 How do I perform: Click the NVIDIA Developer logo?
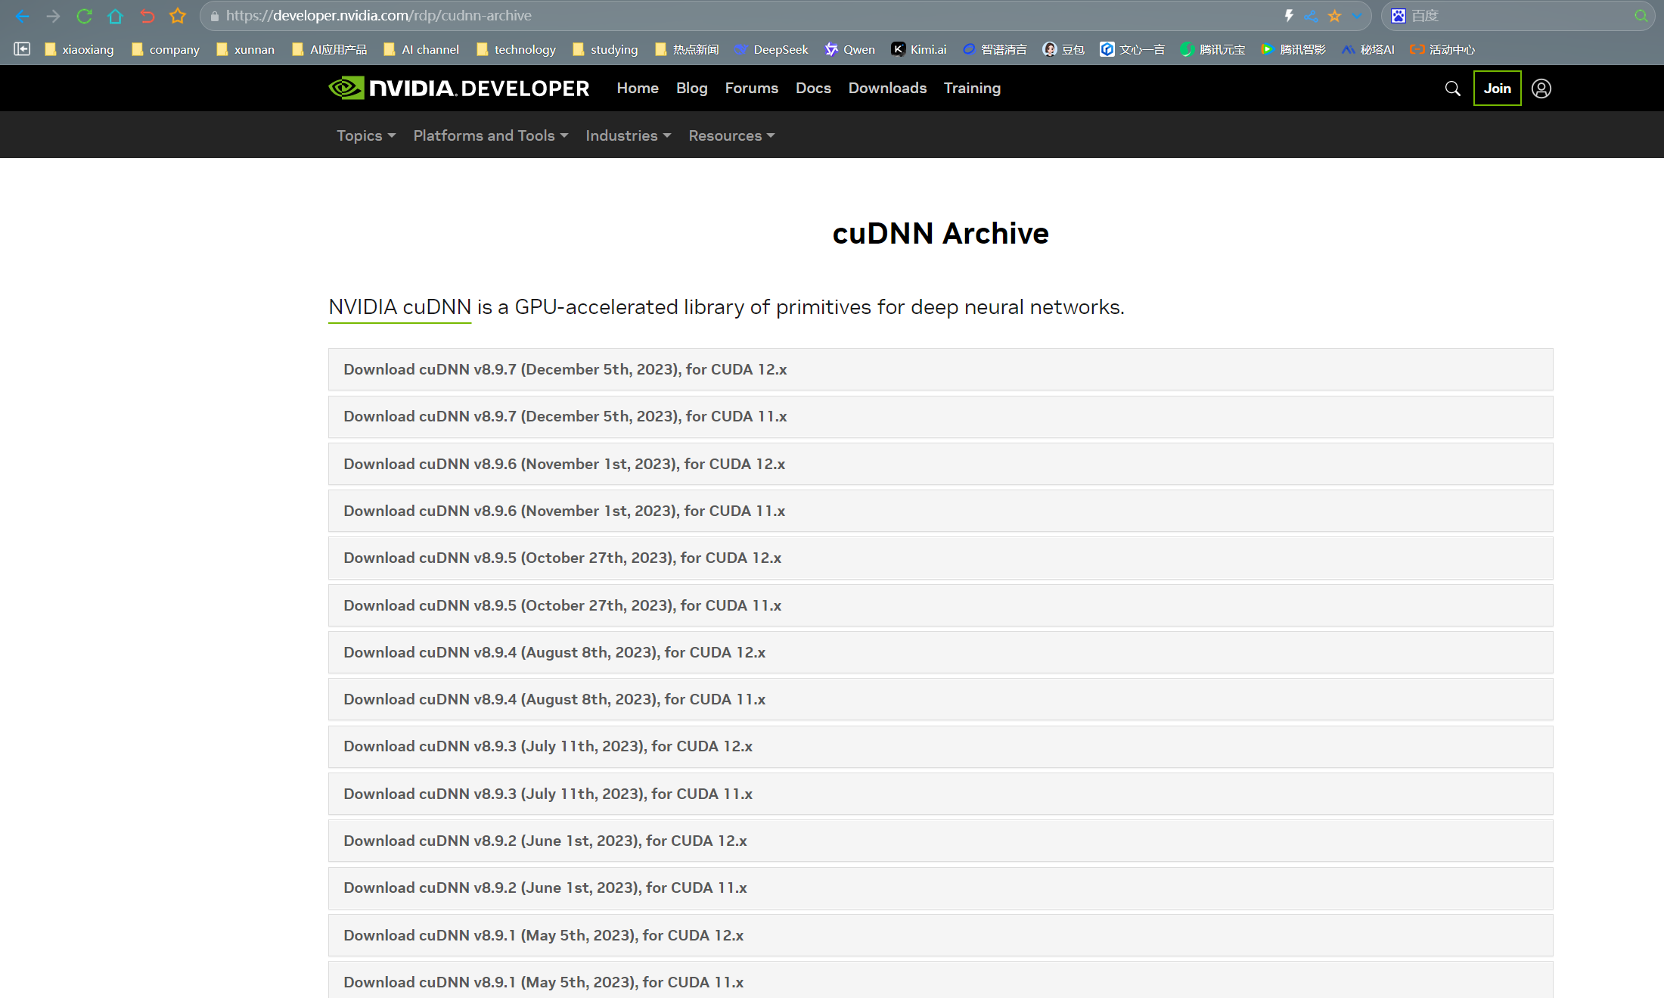click(x=459, y=89)
